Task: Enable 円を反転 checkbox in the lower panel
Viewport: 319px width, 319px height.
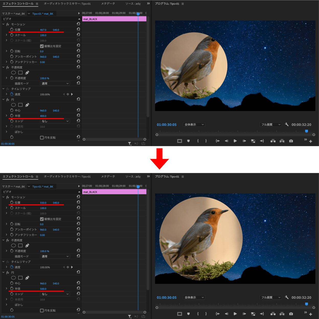Action: [42, 311]
